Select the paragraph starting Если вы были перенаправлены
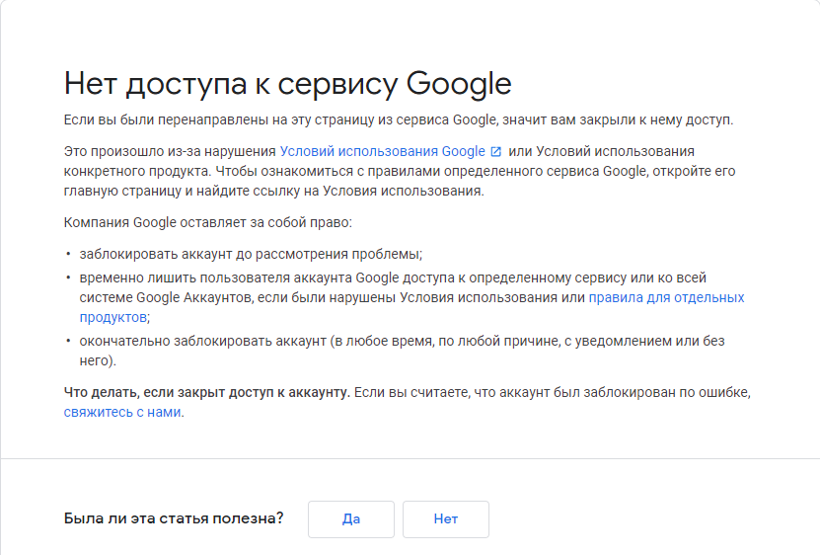Screen dimensions: 820x555 click(x=399, y=119)
